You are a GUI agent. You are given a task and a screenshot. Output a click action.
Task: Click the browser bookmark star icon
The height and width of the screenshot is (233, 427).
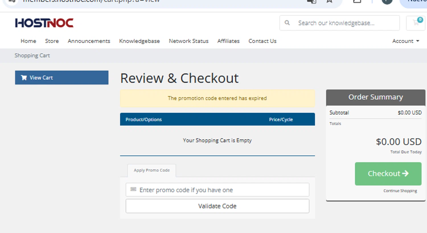point(329,1)
